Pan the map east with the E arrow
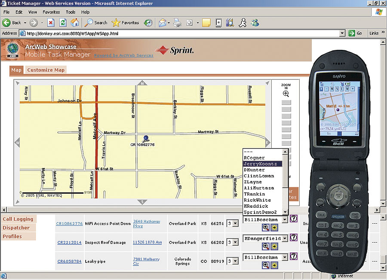Screen dimensions: 387x280 point(267,143)
